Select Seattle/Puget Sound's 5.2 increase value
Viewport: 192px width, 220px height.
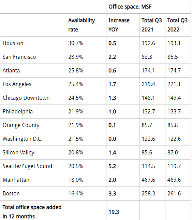click(x=112, y=166)
